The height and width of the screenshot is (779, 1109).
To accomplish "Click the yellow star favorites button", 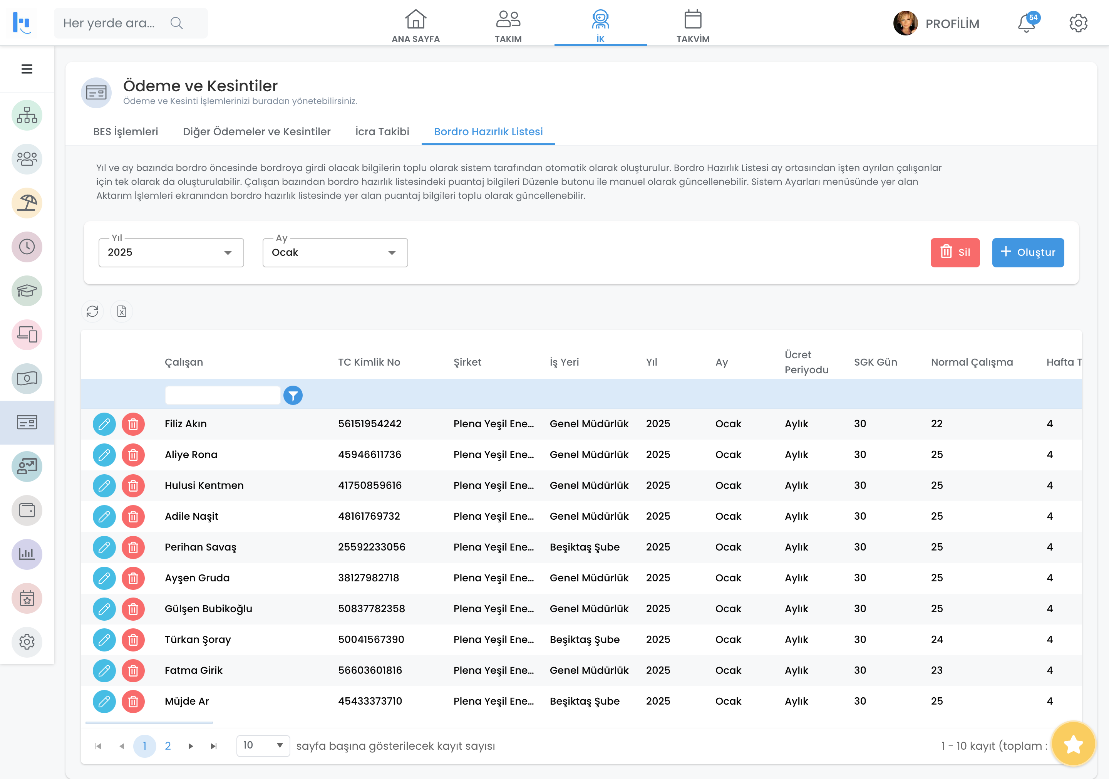I will point(1073,744).
